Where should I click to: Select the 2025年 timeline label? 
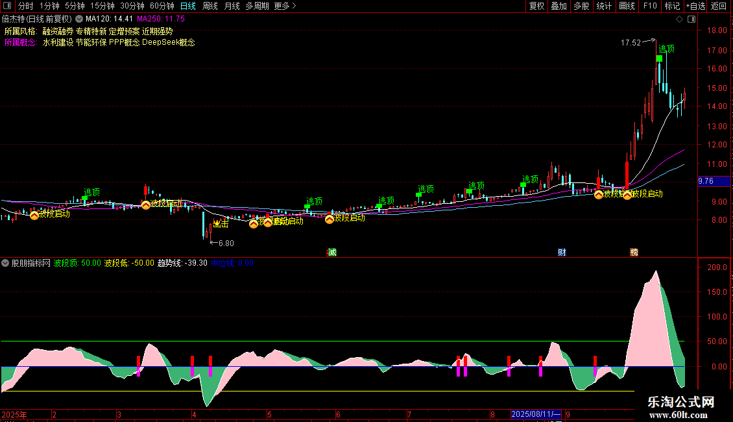pyautogui.click(x=14, y=414)
